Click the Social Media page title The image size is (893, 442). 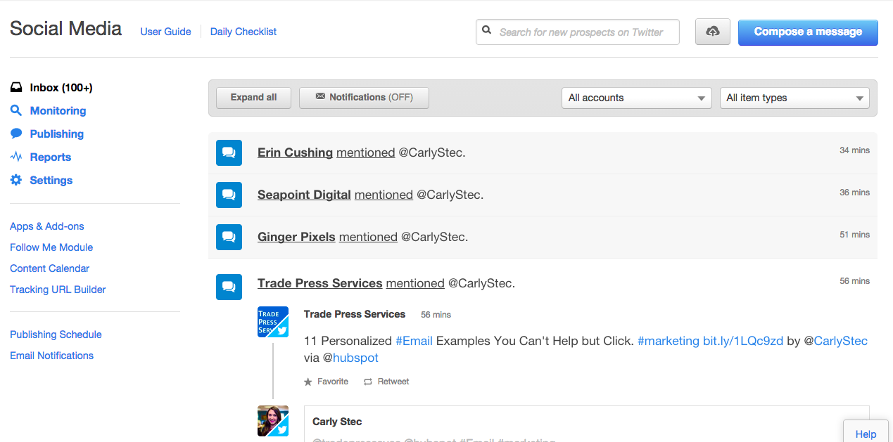[65, 29]
